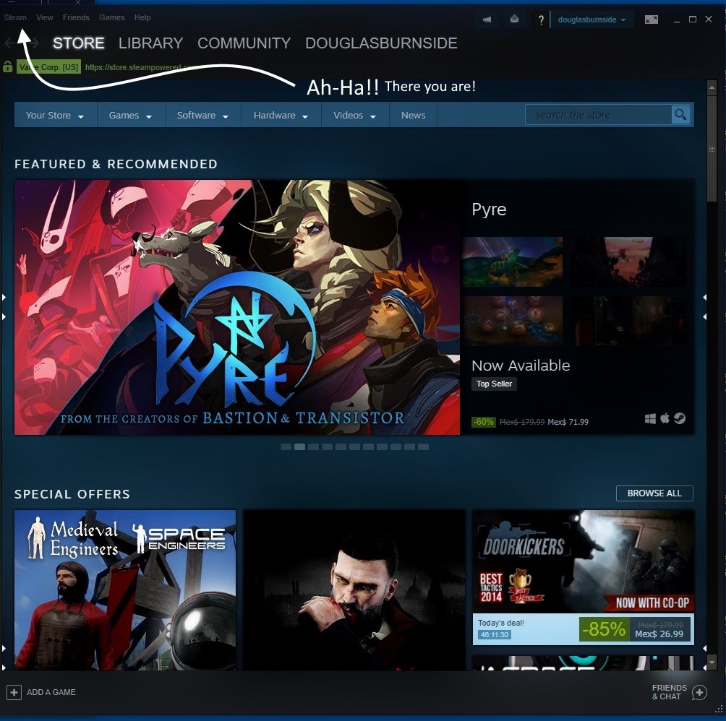Go to the STORE tab
The image size is (726, 721).
pos(78,43)
